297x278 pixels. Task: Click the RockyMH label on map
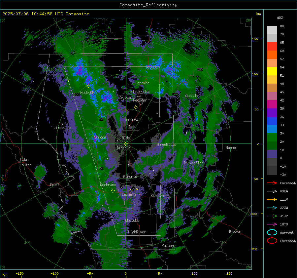(x=87, y=93)
